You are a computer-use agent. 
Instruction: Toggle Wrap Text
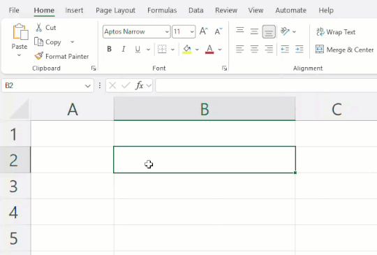[336, 31]
